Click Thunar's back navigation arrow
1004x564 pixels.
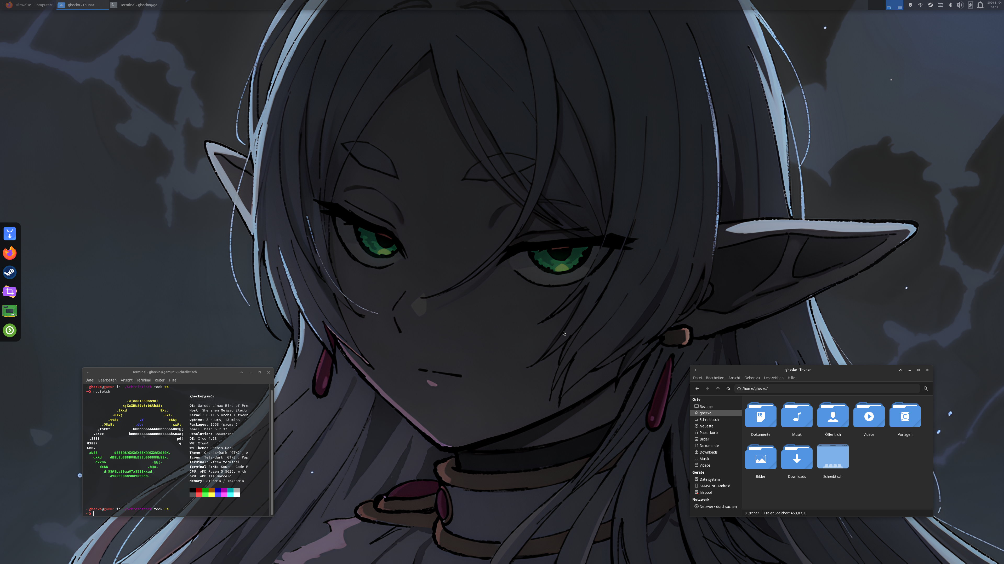697,389
